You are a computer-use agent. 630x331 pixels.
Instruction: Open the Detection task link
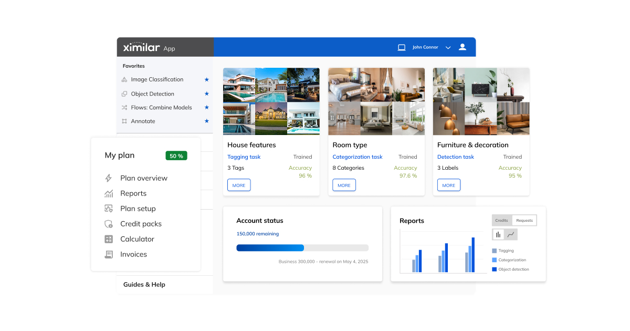[x=456, y=157]
